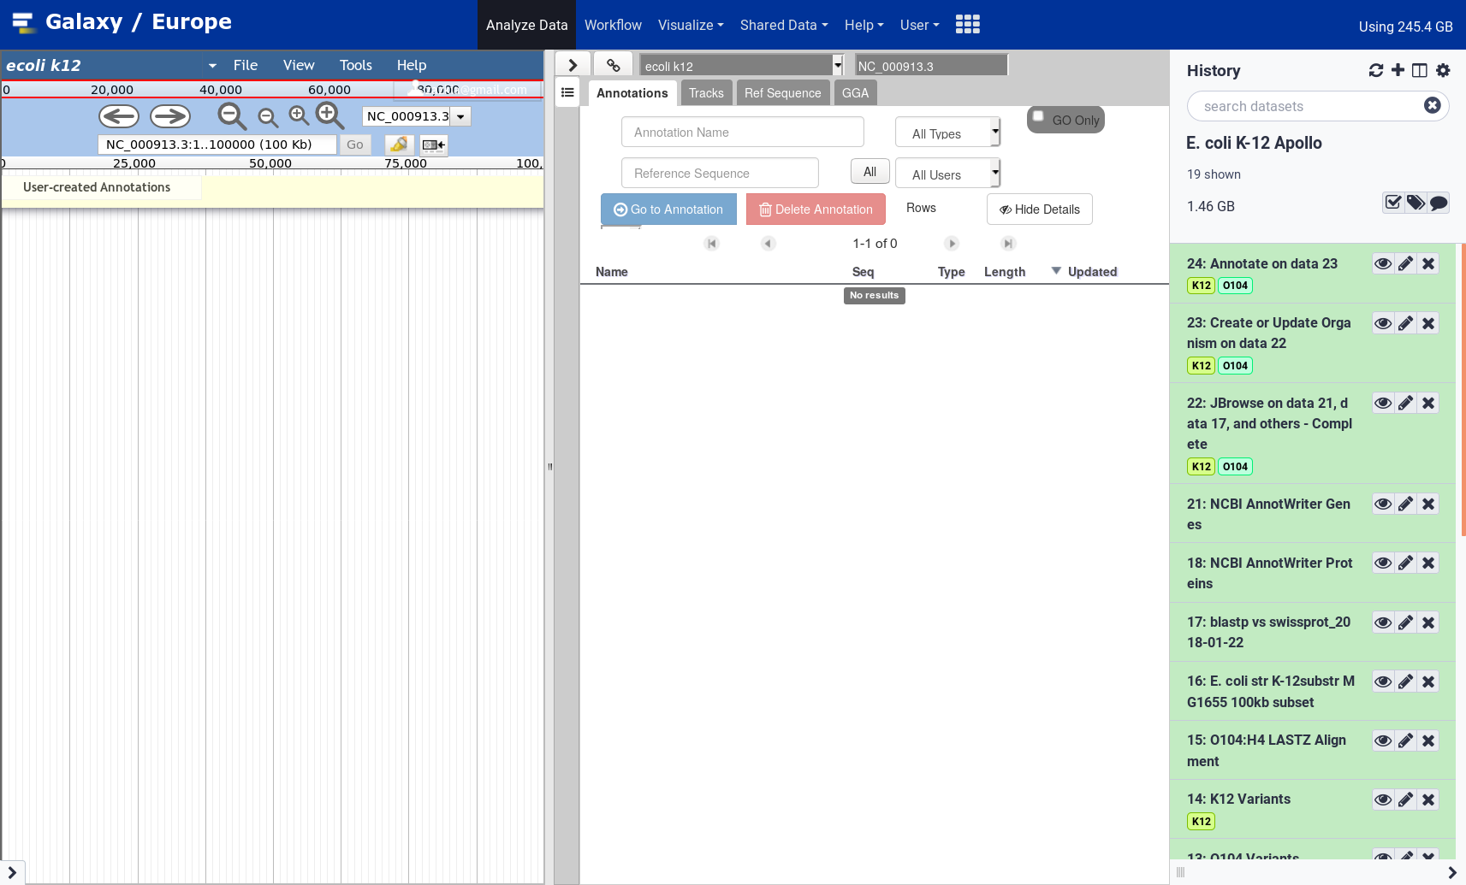Open the Galaxy apps grid icon

point(968,24)
